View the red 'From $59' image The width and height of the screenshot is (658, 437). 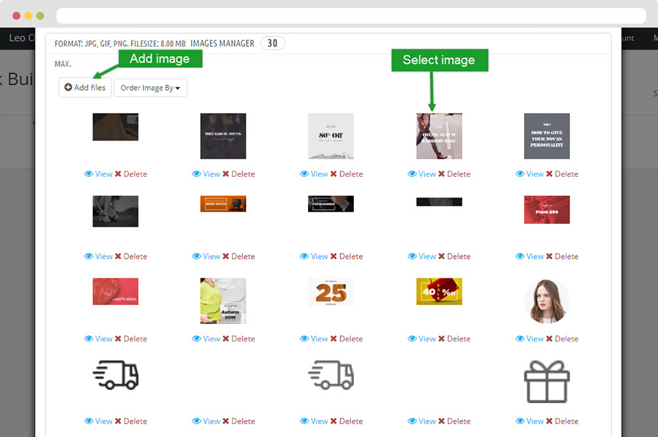pyautogui.click(x=530, y=256)
